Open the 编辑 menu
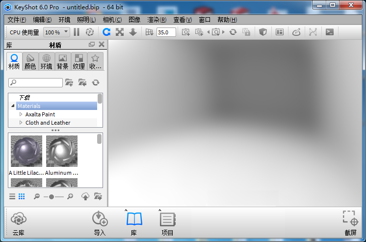Viewport: 366px width, 242px height. pos(42,20)
